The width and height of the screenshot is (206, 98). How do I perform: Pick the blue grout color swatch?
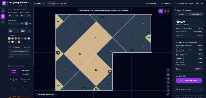[26, 23]
